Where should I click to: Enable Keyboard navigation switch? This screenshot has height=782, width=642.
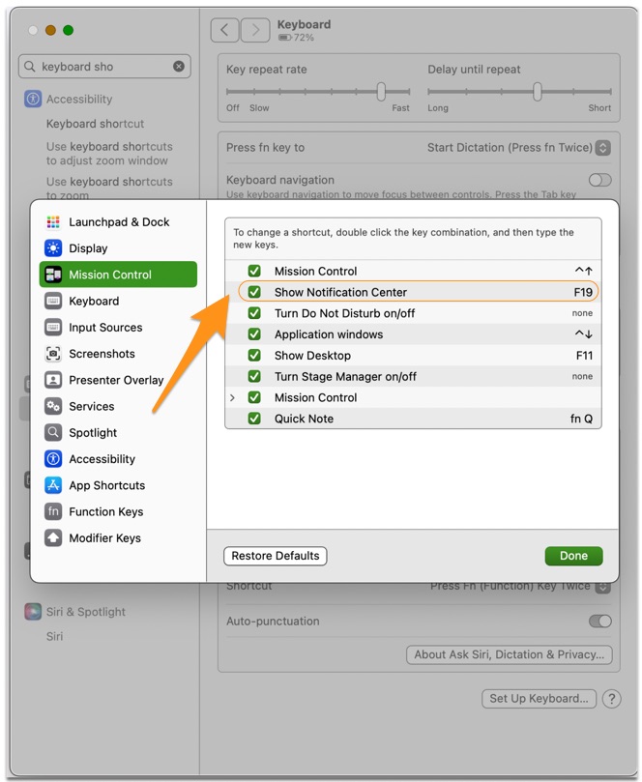599,180
